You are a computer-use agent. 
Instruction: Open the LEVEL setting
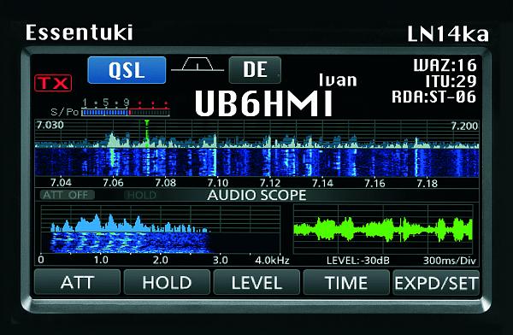(256, 282)
